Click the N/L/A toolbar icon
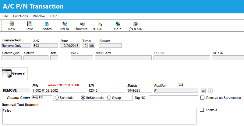 [65, 24]
